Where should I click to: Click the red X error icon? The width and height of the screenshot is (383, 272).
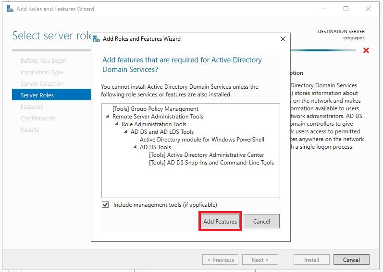click(x=366, y=50)
